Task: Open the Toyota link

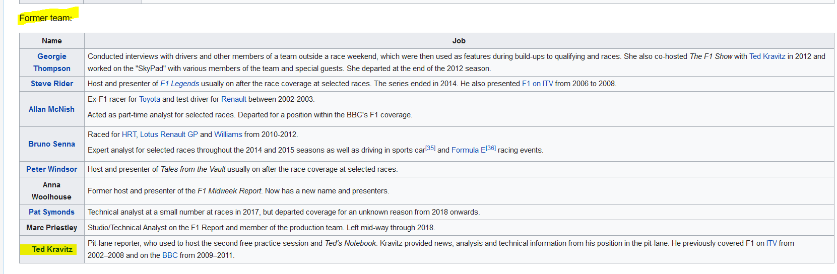Action: pyautogui.click(x=150, y=99)
